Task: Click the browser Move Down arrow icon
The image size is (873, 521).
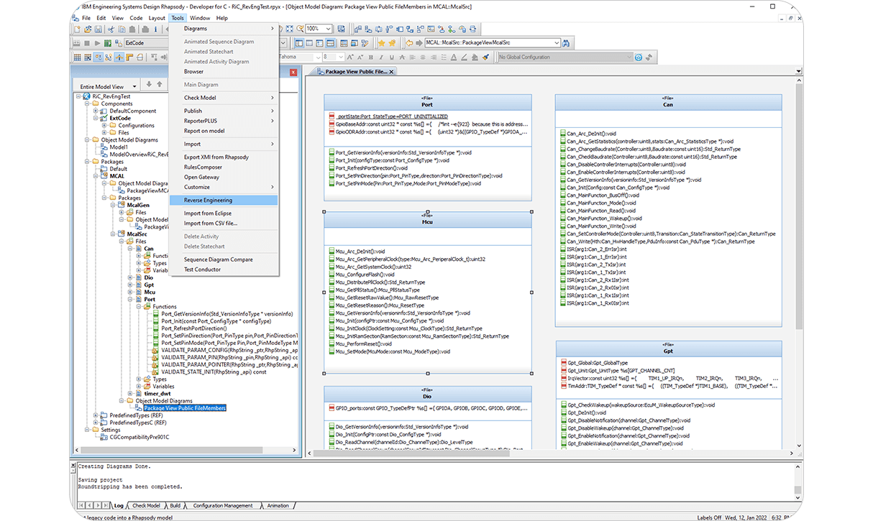Action: coord(149,84)
